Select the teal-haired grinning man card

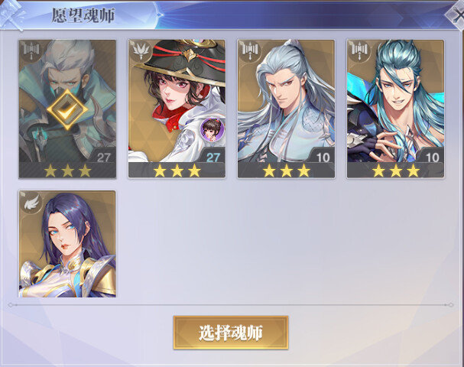(x=396, y=109)
